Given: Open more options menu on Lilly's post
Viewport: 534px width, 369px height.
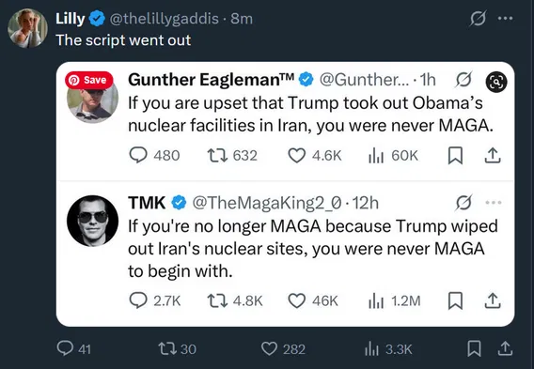Looking at the screenshot, I should click(505, 19).
